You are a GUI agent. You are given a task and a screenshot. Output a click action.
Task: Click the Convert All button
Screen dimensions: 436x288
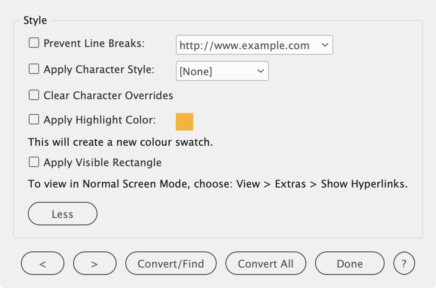(266, 263)
